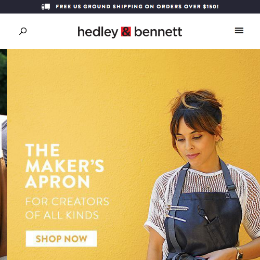Select The Maker's Apron headline
Screen dimensions: 260x260
(64, 166)
